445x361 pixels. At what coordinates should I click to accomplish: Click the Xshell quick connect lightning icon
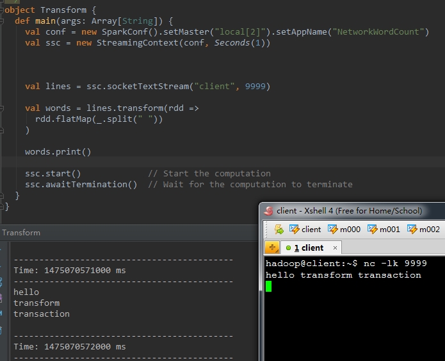point(279,230)
